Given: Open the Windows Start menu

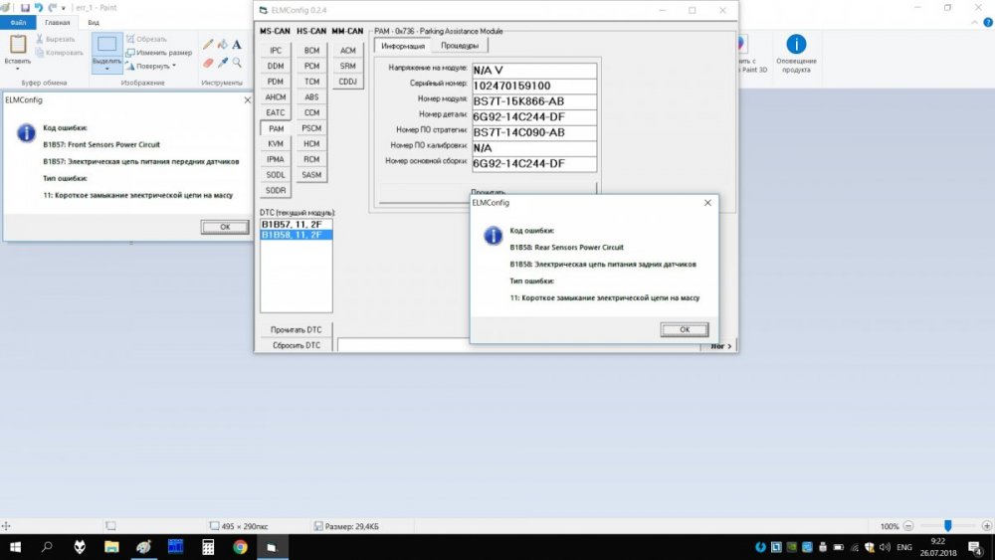Looking at the screenshot, I should pyautogui.click(x=15, y=547).
